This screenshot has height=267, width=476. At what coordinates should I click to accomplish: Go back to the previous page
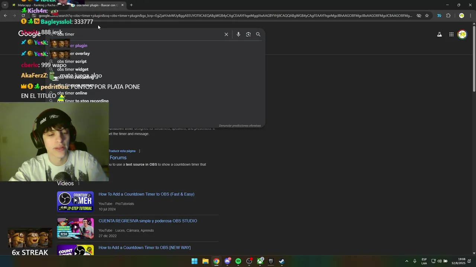(x=5, y=16)
